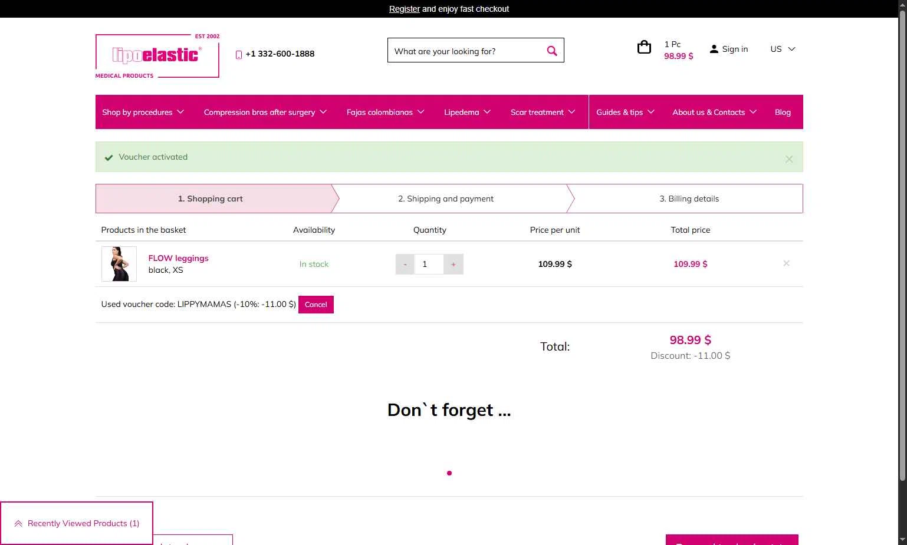This screenshot has width=907, height=545.
Task: Click the Register link in top banner
Action: point(405,9)
